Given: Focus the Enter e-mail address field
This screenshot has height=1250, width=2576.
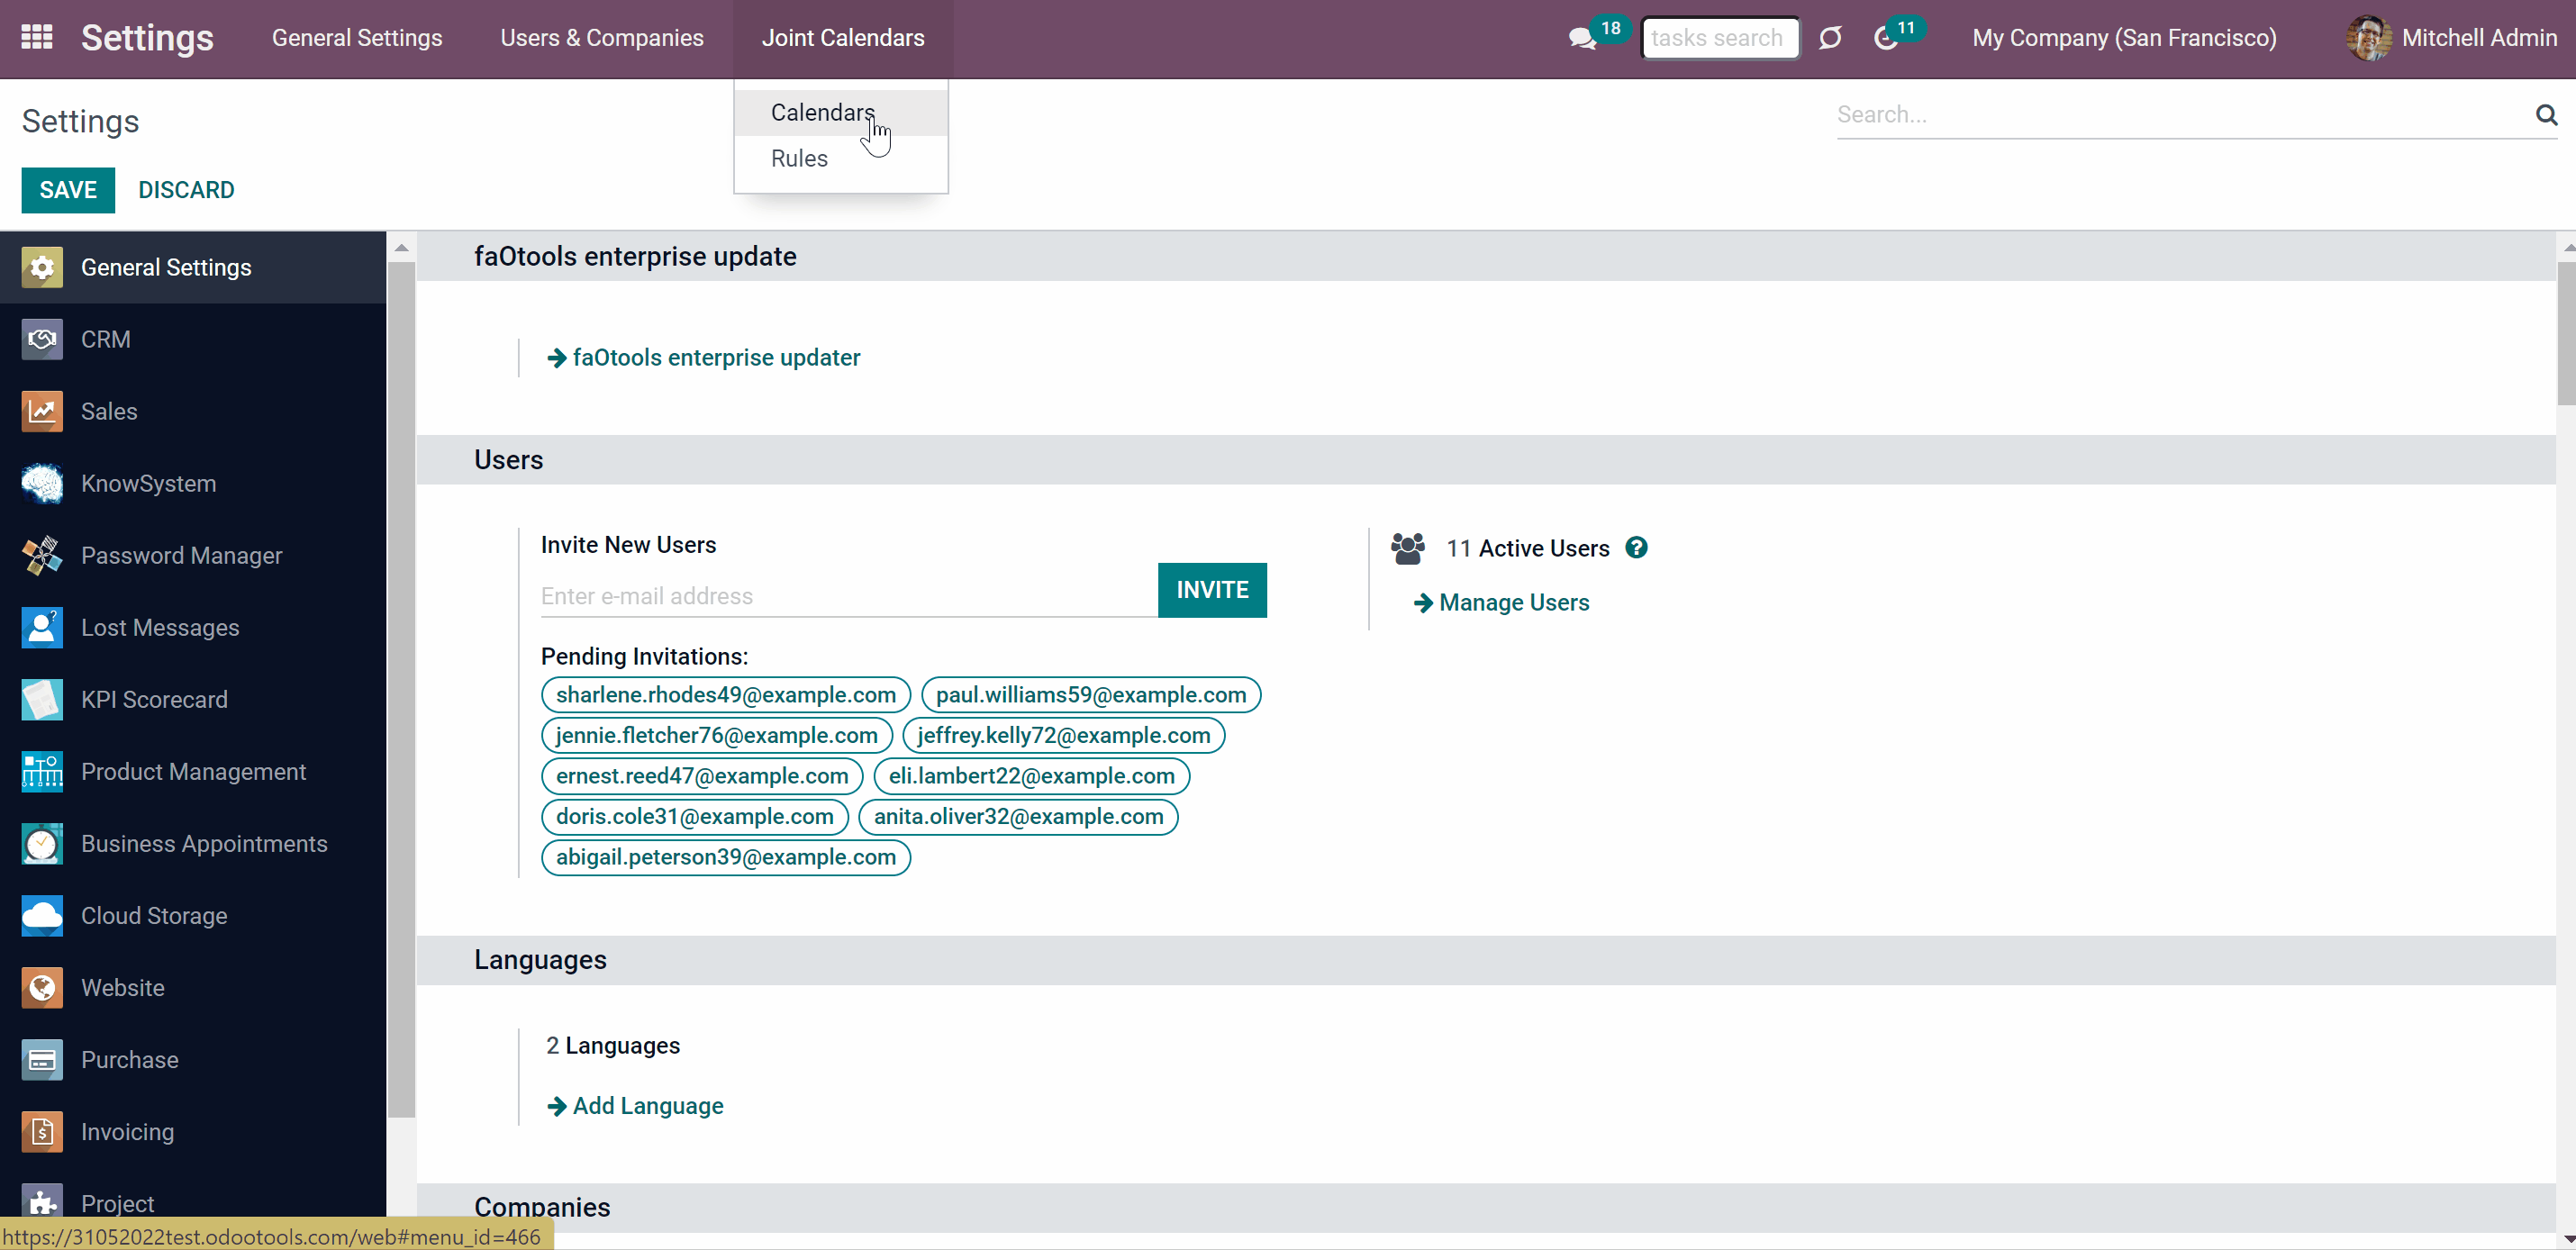Looking at the screenshot, I should [x=849, y=596].
